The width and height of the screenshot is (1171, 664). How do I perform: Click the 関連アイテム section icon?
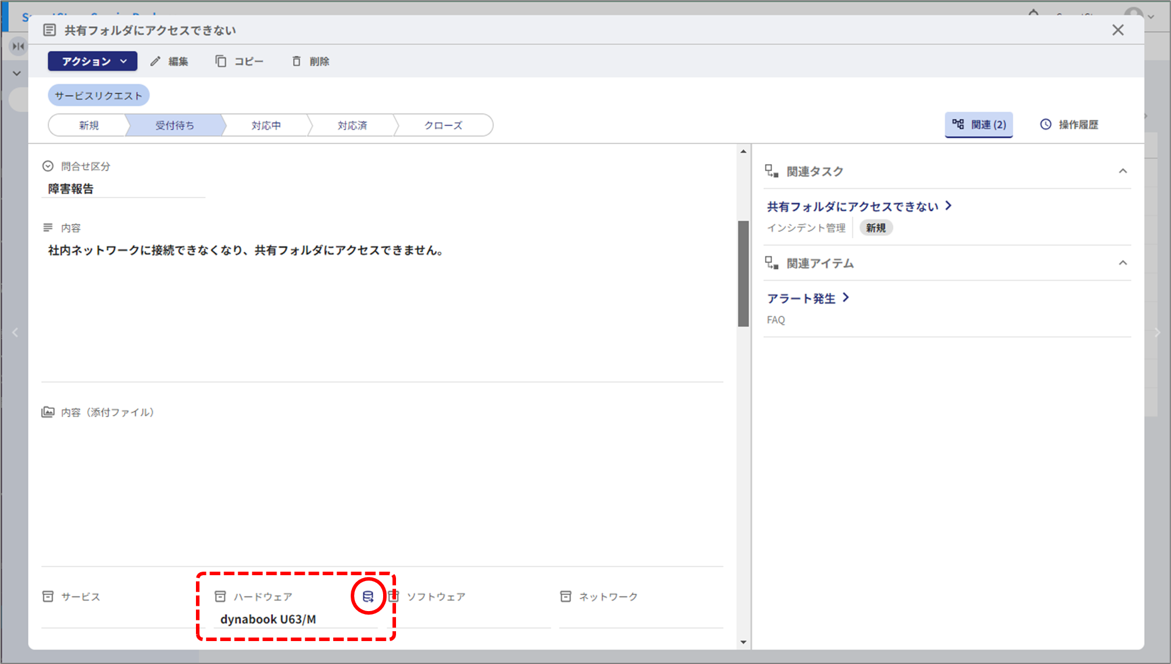coord(771,263)
